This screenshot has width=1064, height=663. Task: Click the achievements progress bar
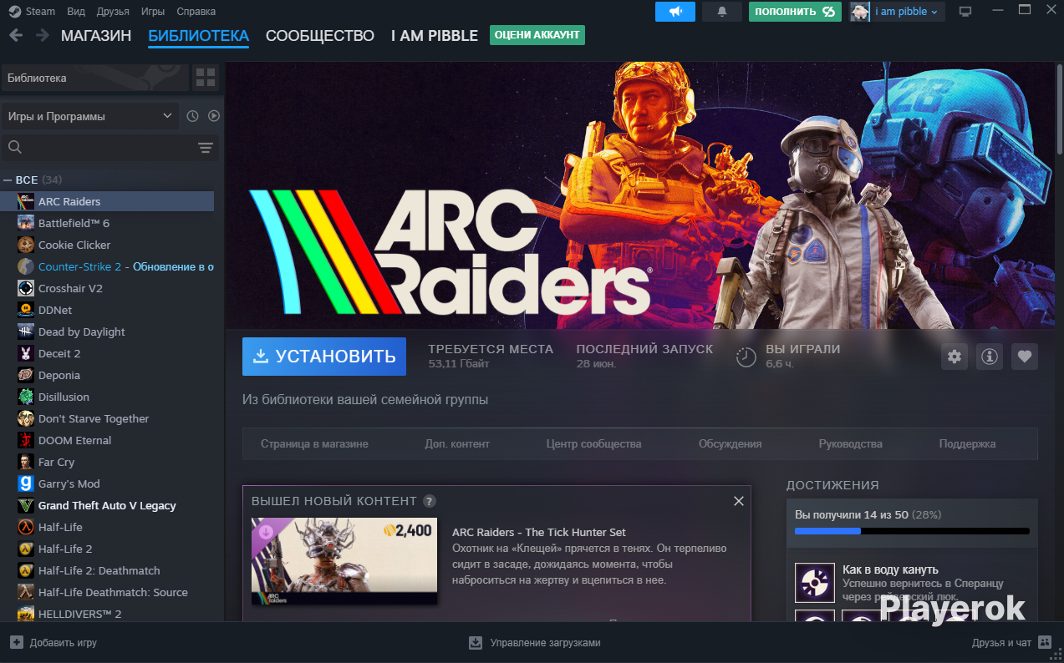pyautogui.click(x=912, y=531)
